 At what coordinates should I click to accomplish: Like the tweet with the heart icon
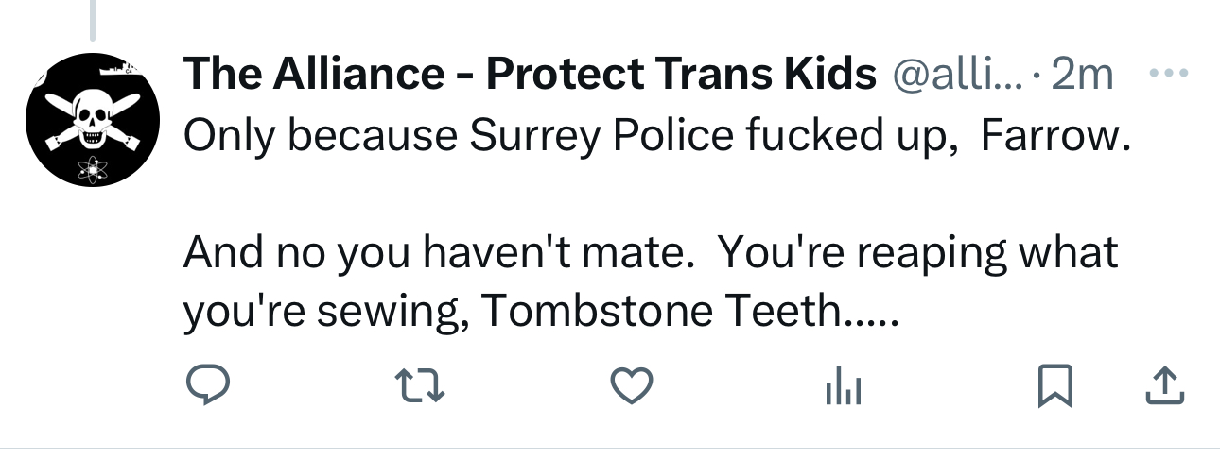click(631, 384)
